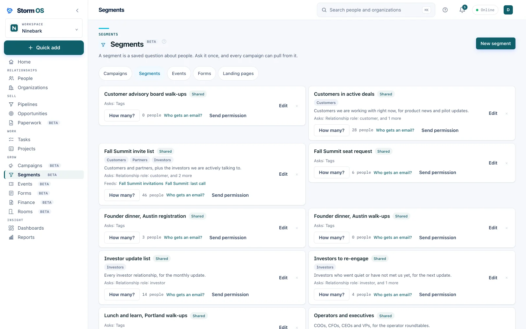Open Who gets an email? for Founder dinner, Austin registration

pos(183,238)
